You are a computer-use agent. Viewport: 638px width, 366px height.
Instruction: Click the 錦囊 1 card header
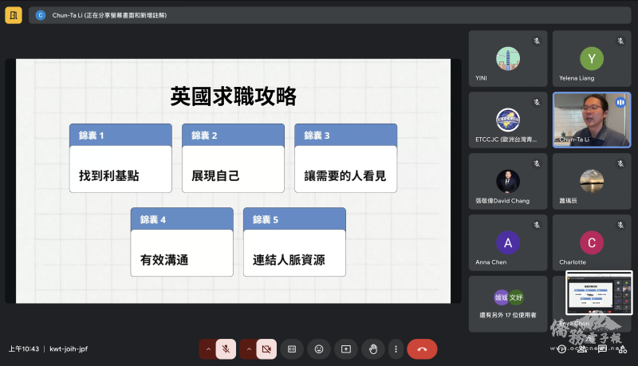pos(121,136)
